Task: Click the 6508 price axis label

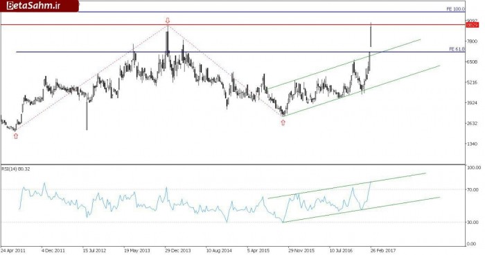Action: tap(472, 62)
